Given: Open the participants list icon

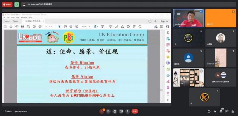Looking at the screenshot, I should pos(221,111).
